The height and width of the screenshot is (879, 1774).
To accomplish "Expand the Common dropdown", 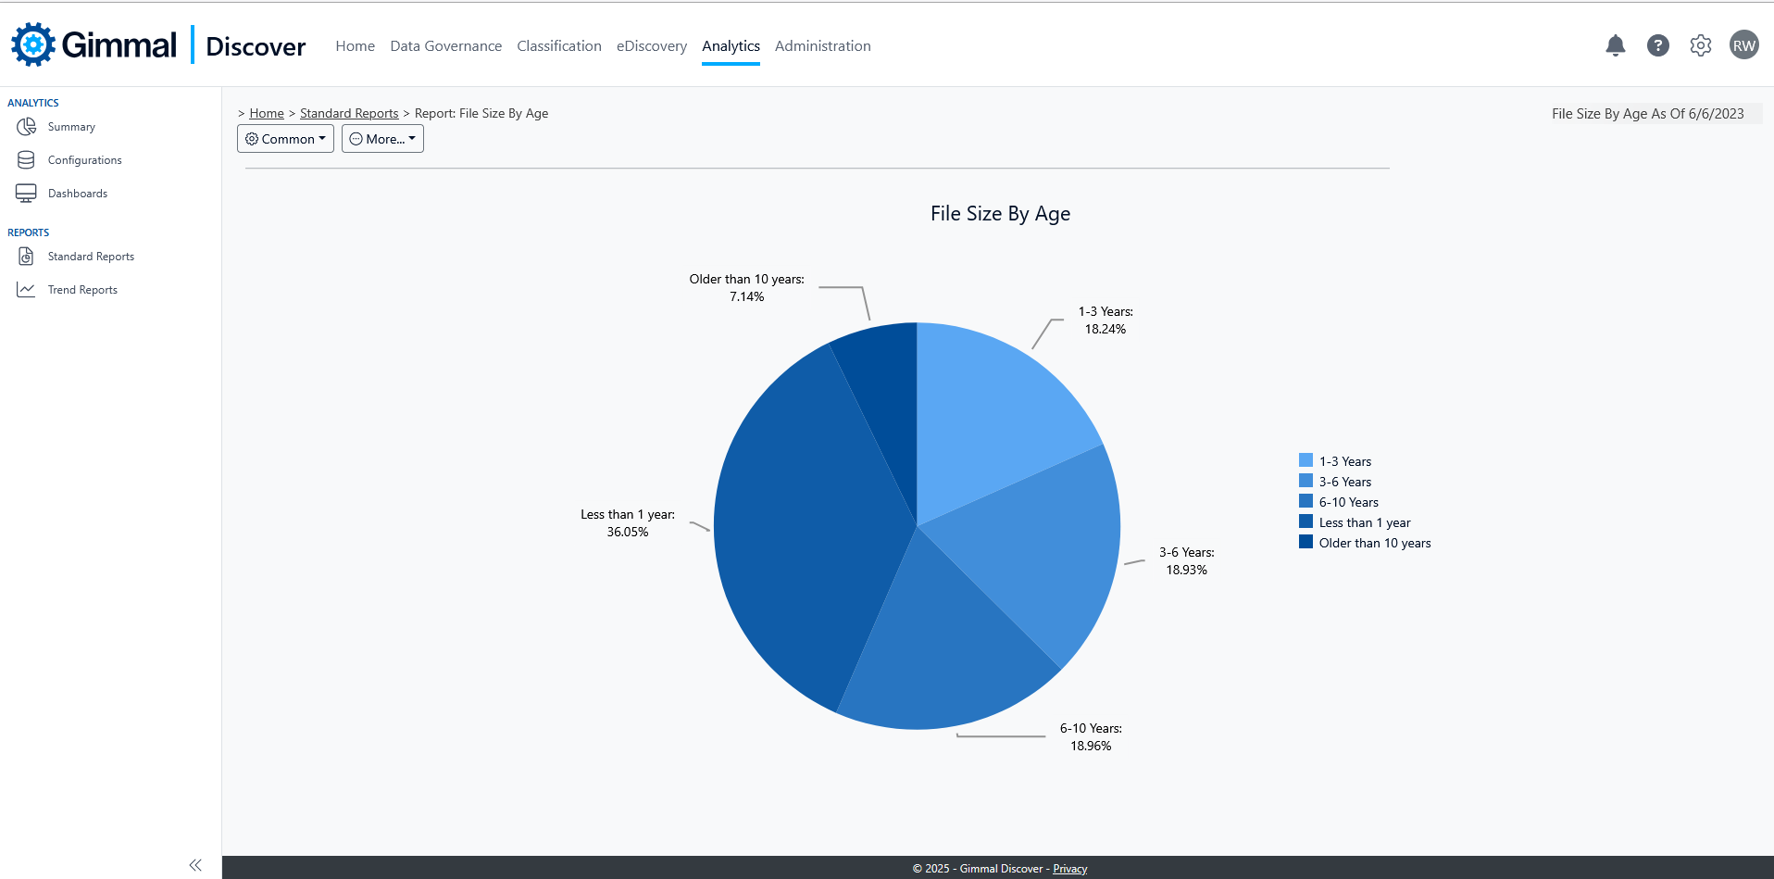I will (285, 139).
